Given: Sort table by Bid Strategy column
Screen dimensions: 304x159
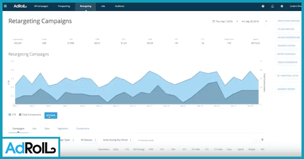Looking at the screenshot, I should (x=139, y=149).
